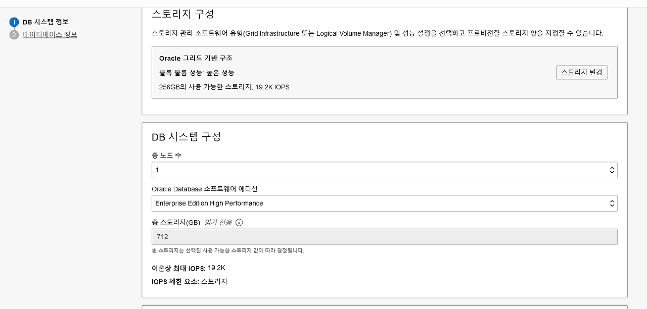Select the DB 시스템 정보 step label
The height and width of the screenshot is (309, 647).
(45, 22)
